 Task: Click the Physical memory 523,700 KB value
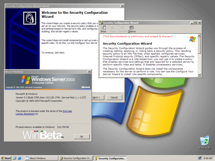coord(63,127)
